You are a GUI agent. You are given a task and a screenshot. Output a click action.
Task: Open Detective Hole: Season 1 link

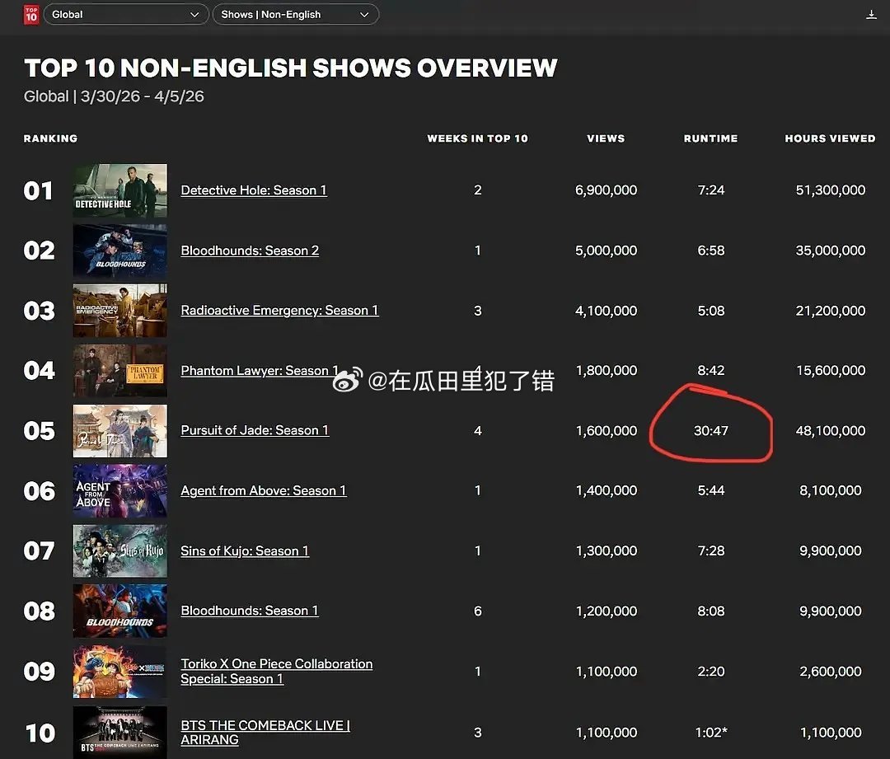[254, 190]
